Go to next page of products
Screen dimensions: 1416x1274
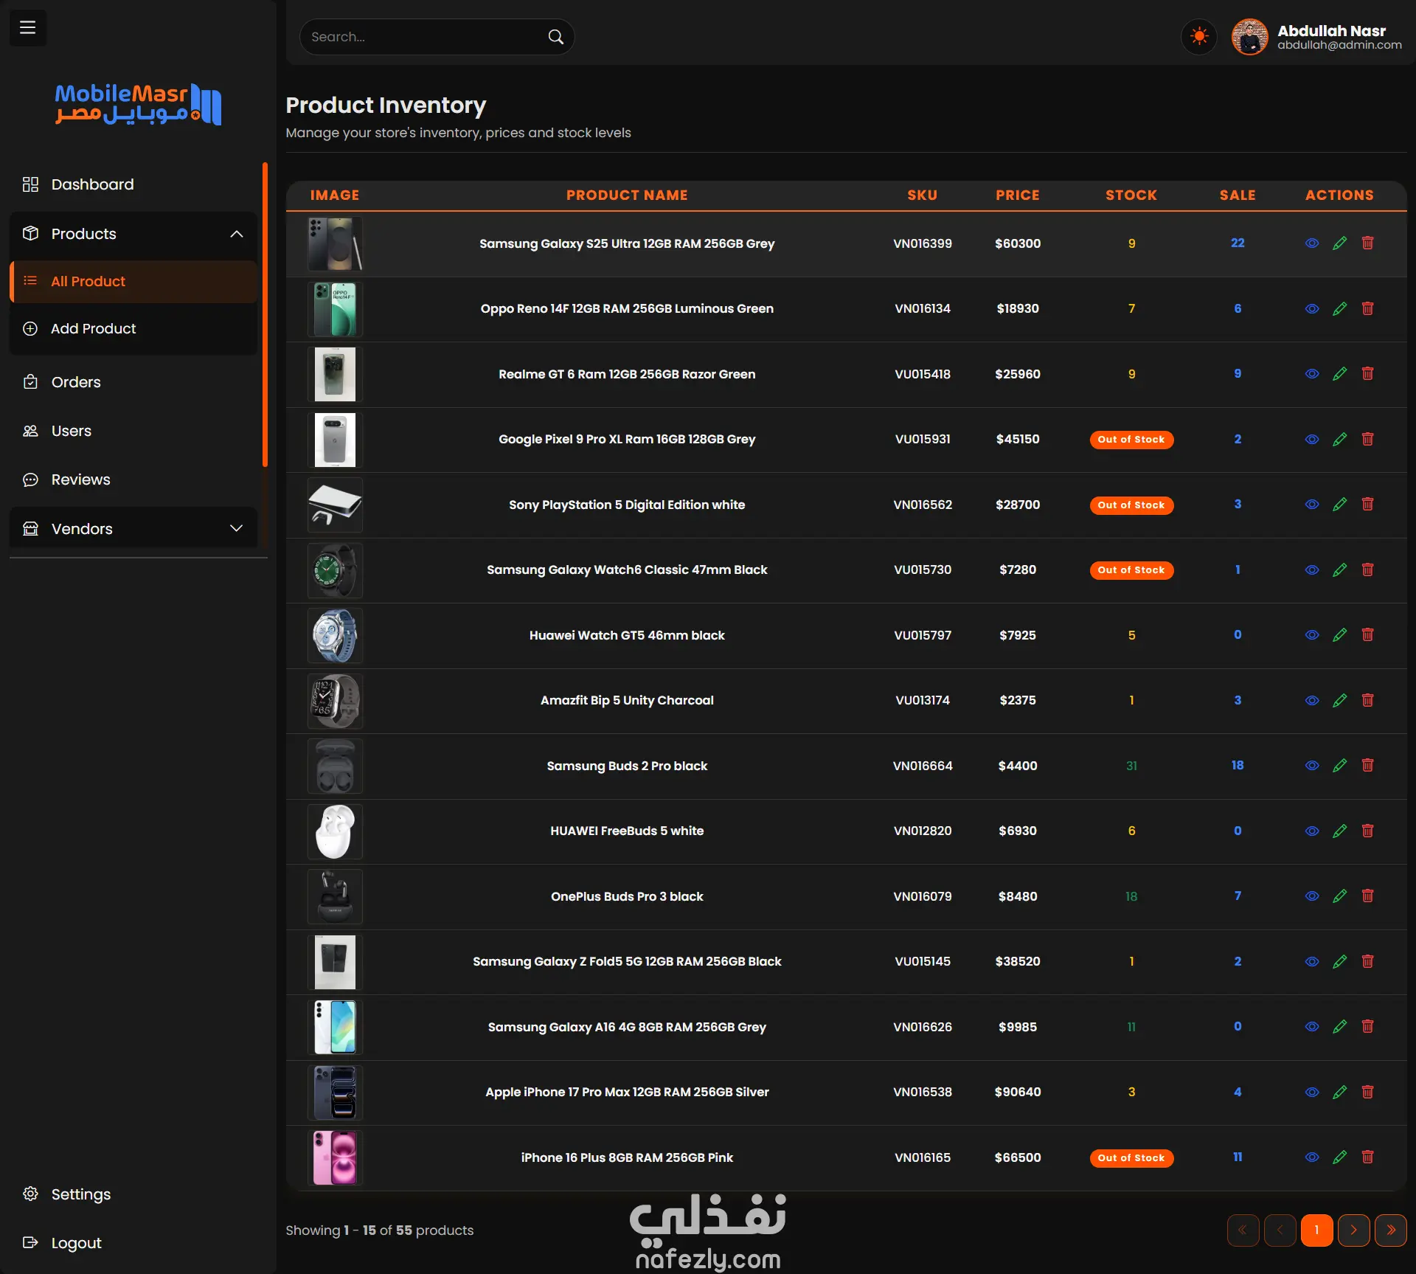point(1353,1230)
